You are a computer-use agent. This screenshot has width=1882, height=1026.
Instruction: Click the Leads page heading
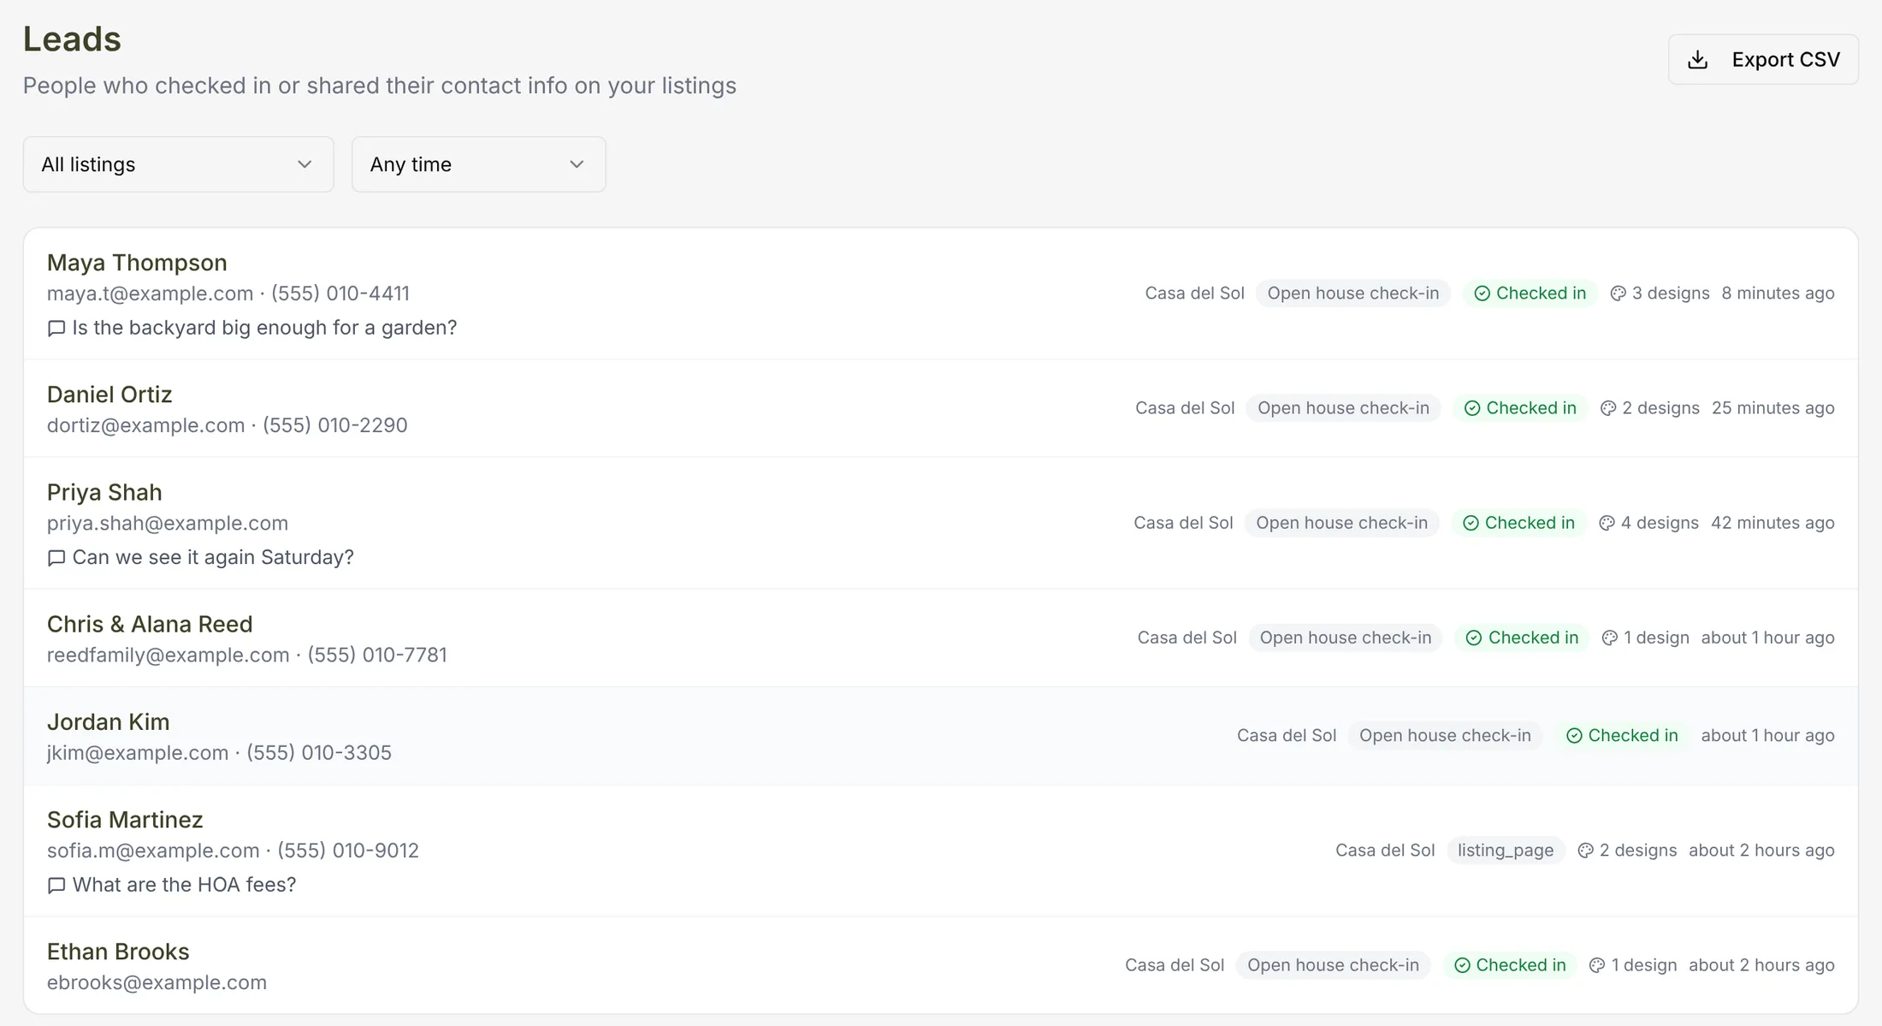[72, 39]
